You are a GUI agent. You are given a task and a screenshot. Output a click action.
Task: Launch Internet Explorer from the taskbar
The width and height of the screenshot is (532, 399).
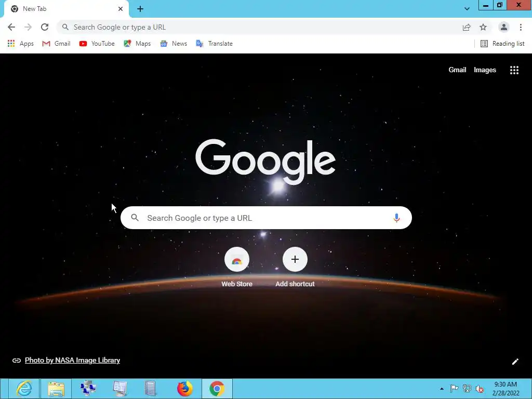click(x=24, y=389)
